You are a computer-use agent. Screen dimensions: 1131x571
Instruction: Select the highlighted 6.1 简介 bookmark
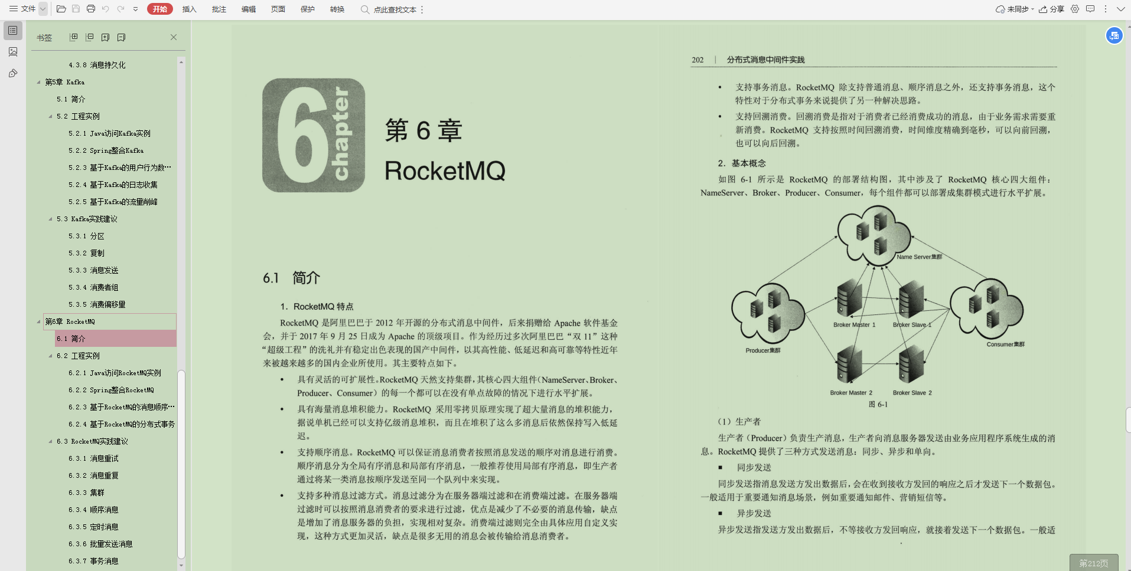point(116,339)
